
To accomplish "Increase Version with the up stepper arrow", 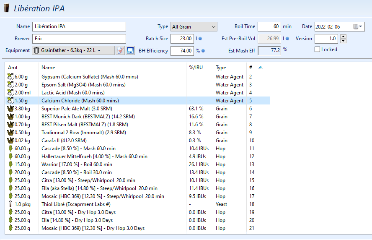I will point(343,37).
